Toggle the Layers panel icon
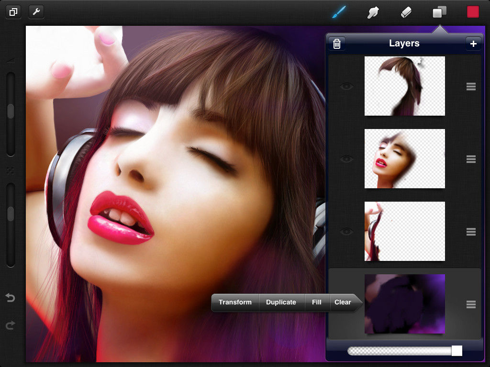 pyautogui.click(x=439, y=12)
